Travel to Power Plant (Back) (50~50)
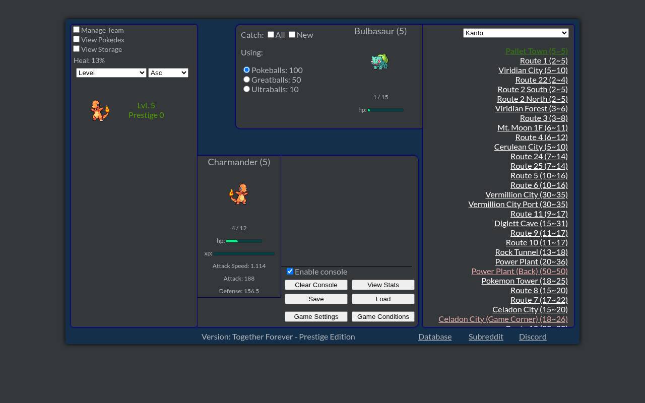 (x=520, y=271)
